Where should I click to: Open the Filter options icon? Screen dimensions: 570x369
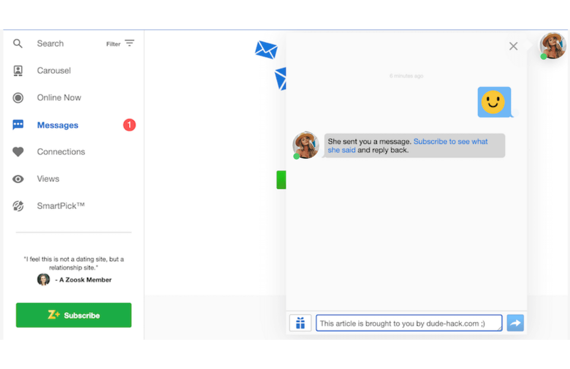click(129, 43)
